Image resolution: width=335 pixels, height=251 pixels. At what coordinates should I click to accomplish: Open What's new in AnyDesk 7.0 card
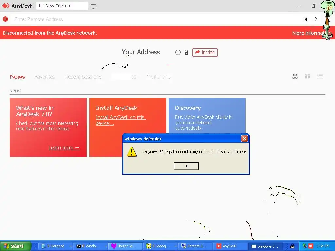click(x=48, y=127)
